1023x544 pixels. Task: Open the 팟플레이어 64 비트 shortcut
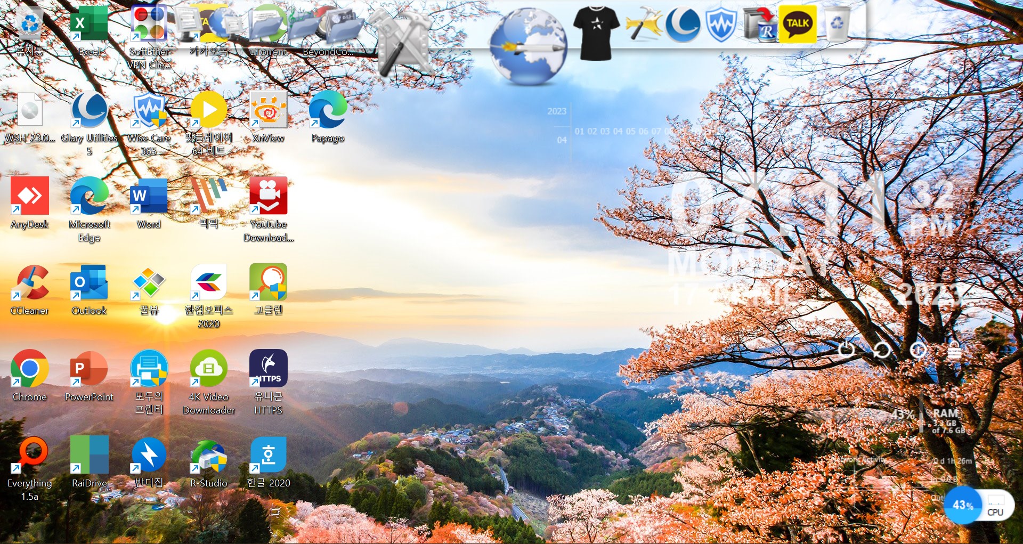(209, 123)
